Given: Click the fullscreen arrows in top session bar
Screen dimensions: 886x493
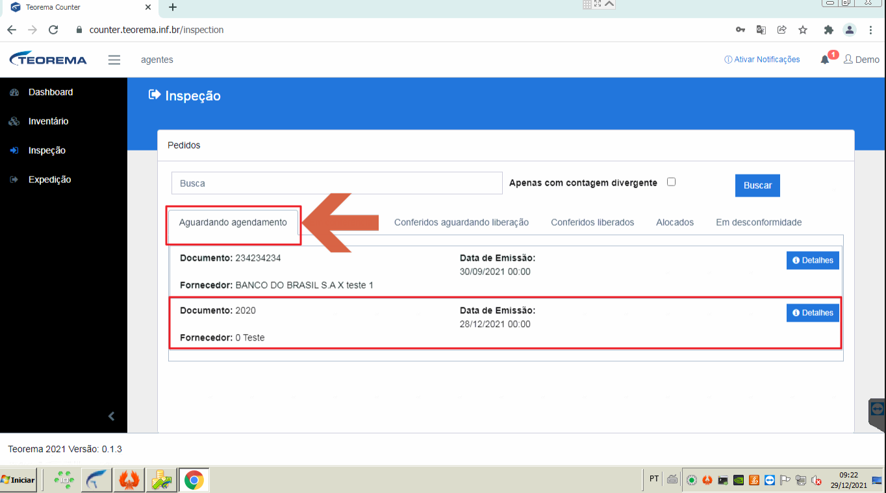Looking at the screenshot, I should (598, 4).
